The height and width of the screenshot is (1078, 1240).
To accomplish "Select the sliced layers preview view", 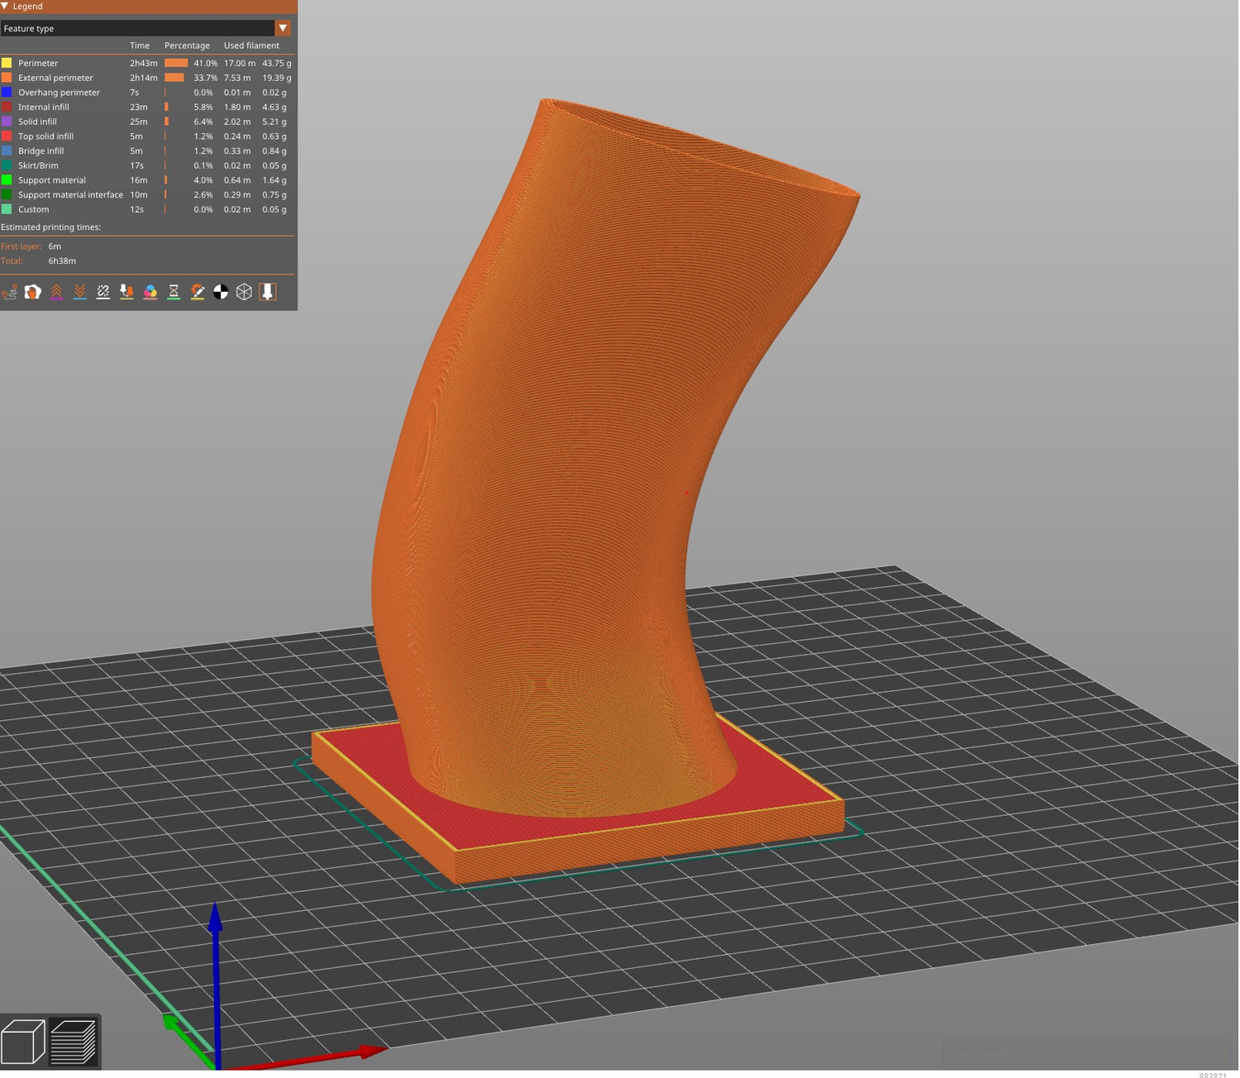I will (x=74, y=1042).
